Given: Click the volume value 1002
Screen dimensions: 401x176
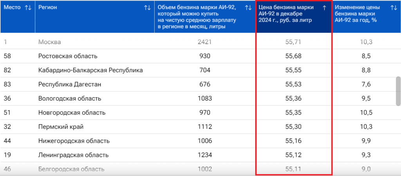Looking at the screenshot, I should [x=205, y=169].
